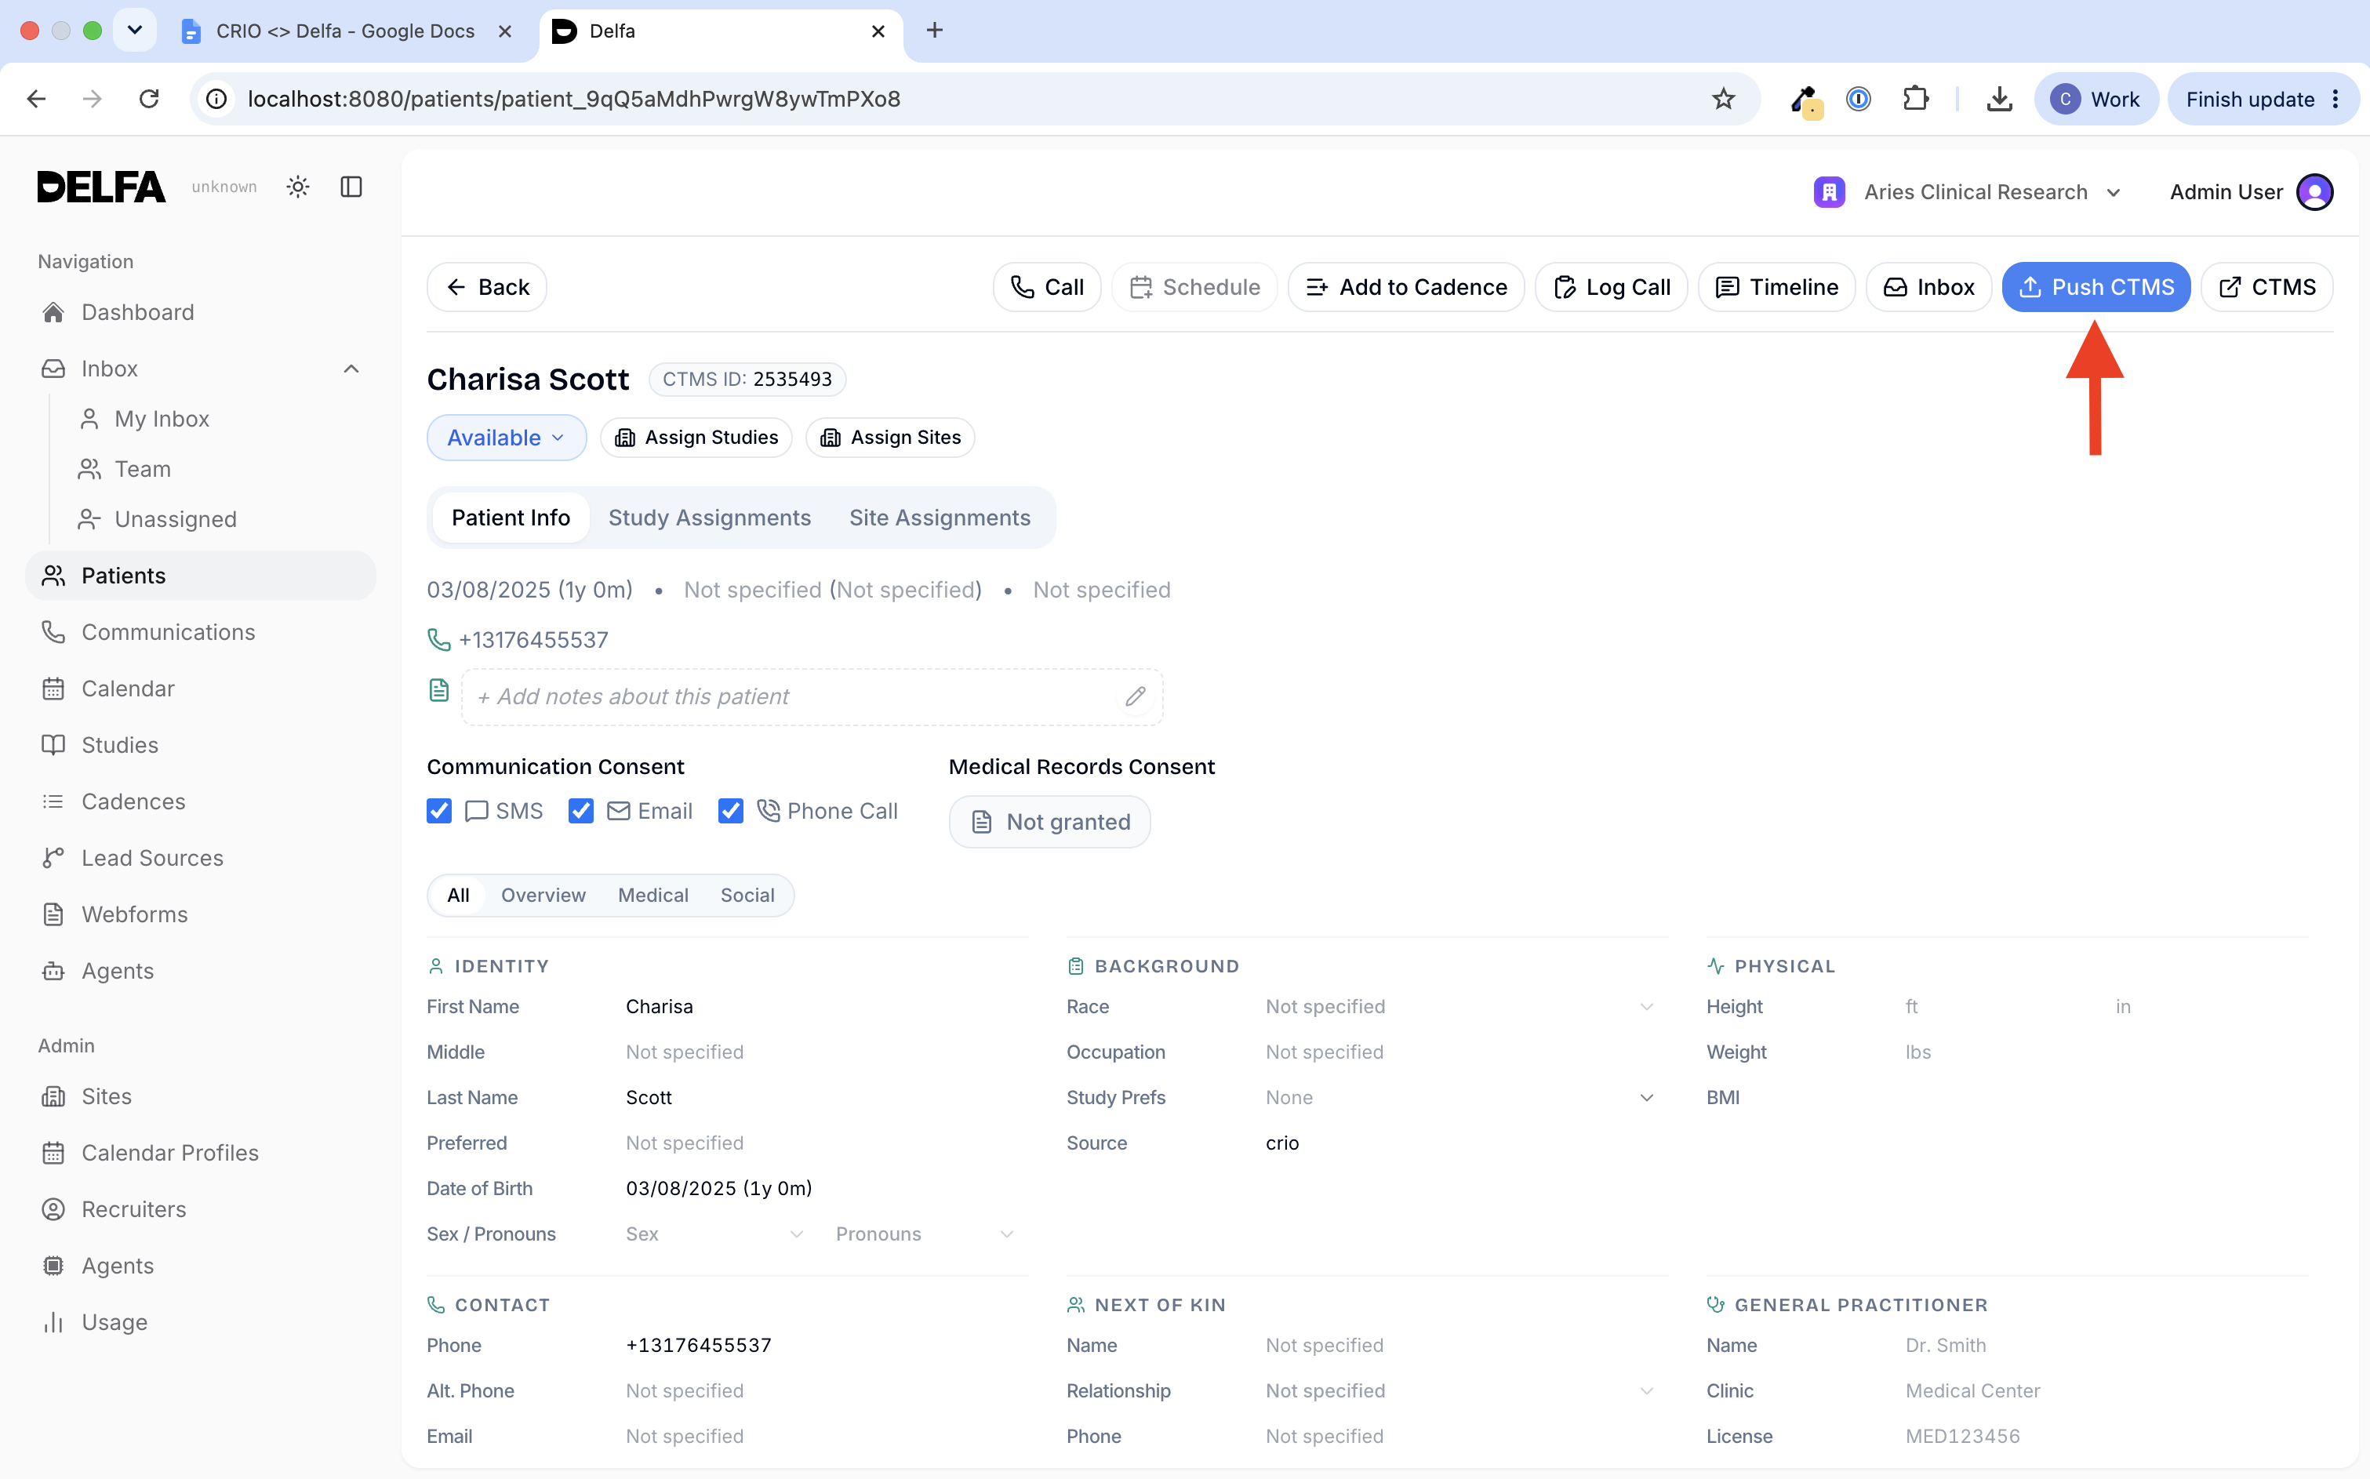Go to Calendar in navigation

point(201,689)
